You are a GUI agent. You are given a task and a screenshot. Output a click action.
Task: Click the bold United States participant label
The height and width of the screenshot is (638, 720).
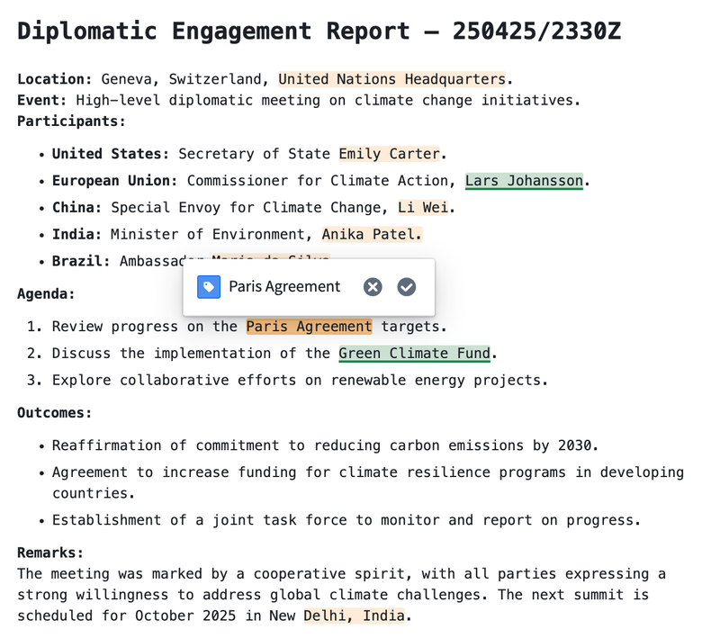(110, 154)
